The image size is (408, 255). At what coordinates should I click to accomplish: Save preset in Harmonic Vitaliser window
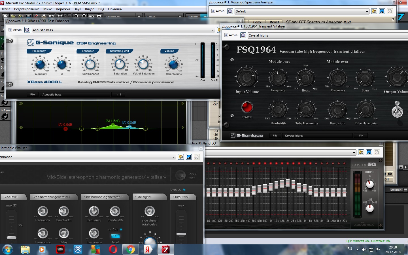pyautogui.click(x=189, y=157)
